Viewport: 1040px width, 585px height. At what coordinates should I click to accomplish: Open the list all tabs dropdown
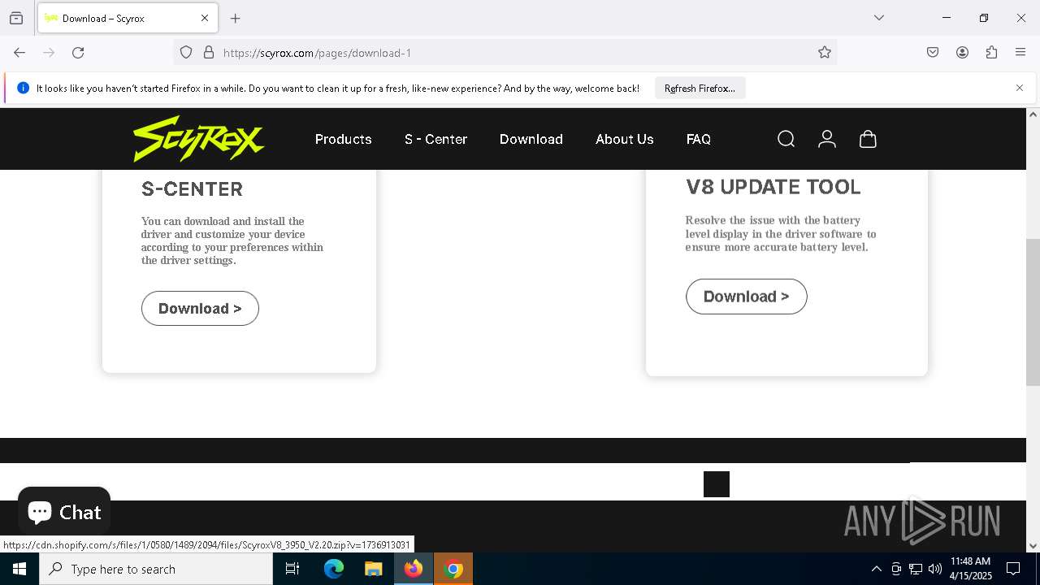[879, 18]
